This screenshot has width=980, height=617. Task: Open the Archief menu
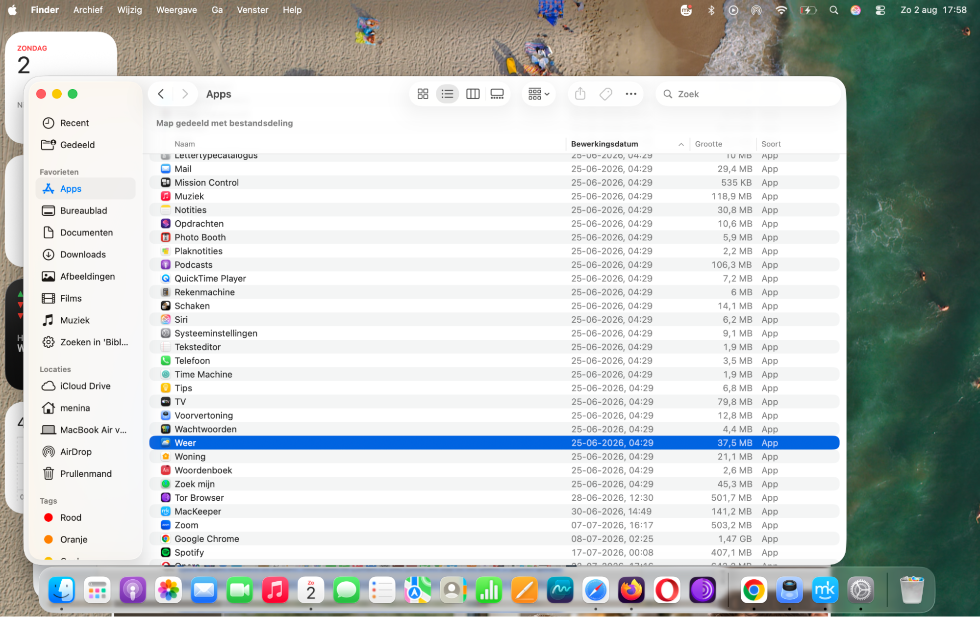pos(88,10)
